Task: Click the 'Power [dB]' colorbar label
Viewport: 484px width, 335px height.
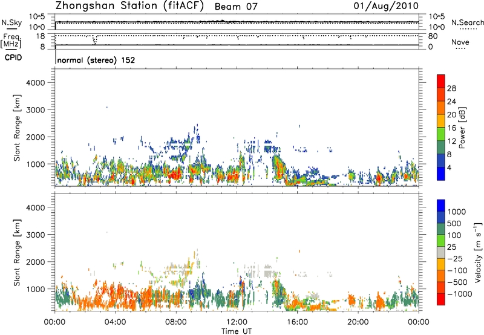Action: pos(462,128)
